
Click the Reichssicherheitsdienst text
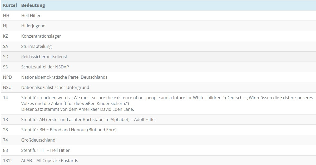point(44,57)
